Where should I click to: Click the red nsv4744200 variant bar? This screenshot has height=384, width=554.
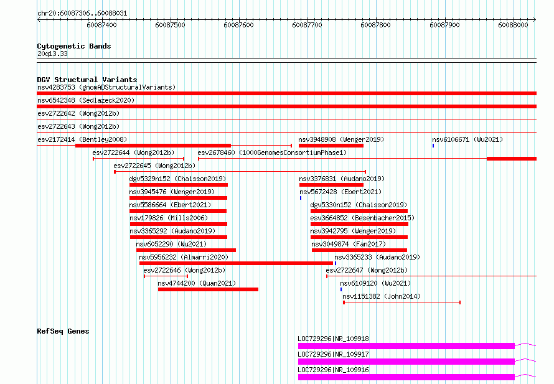(x=208, y=289)
